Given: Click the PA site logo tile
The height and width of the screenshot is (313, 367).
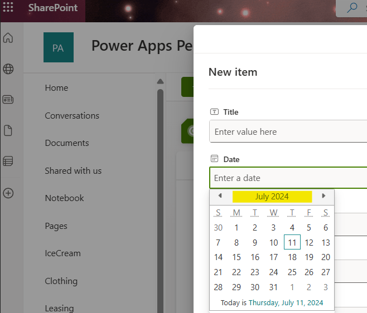Looking at the screenshot, I should 58,47.
